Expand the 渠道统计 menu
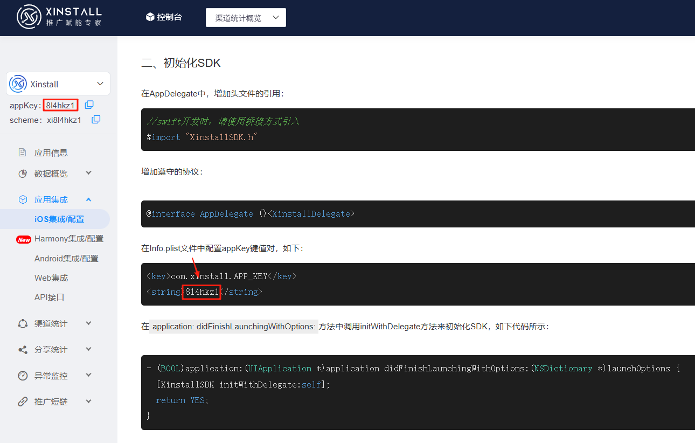Image resolution: width=695 pixels, height=443 pixels. point(89,323)
